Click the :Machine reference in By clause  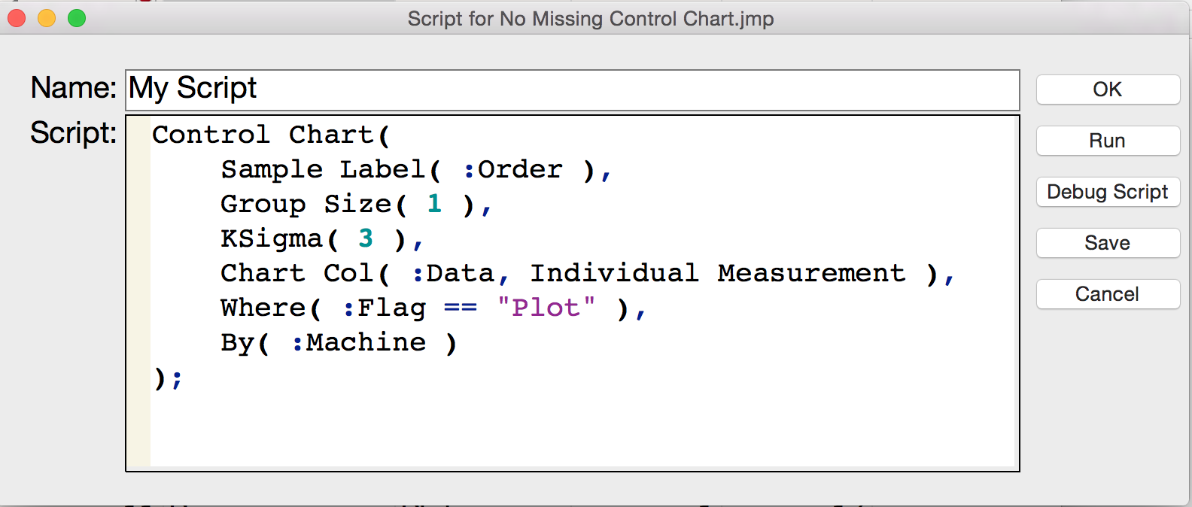click(360, 342)
